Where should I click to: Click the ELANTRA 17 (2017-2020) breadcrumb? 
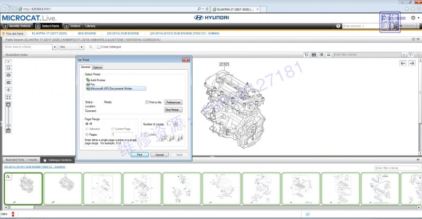pyautogui.click(x=50, y=33)
